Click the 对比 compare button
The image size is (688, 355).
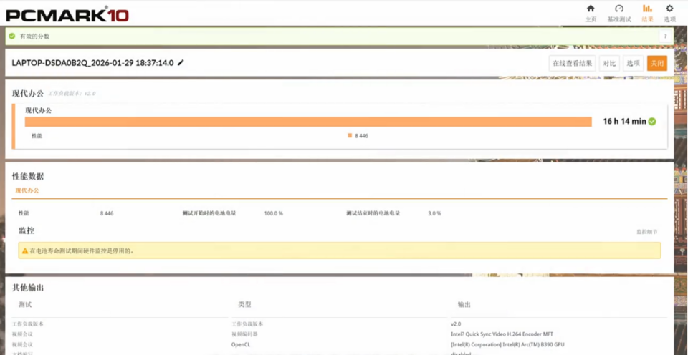pyautogui.click(x=609, y=63)
